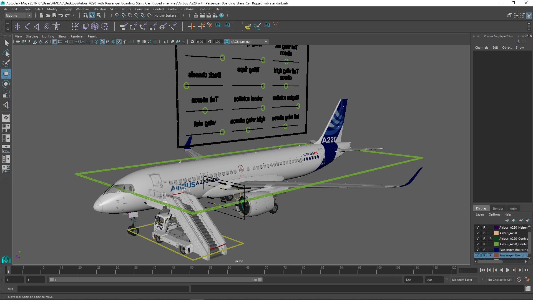533x300 pixels.
Task: Toggle auto keyframe icon near Character Set
Action: (x=519, y=280)
